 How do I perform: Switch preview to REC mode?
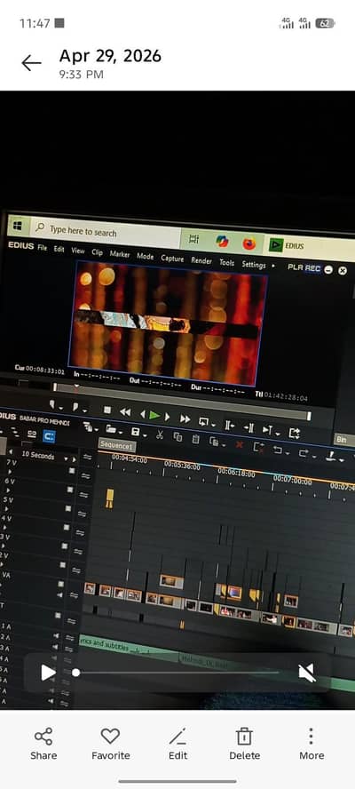click(x=312, y=268)
